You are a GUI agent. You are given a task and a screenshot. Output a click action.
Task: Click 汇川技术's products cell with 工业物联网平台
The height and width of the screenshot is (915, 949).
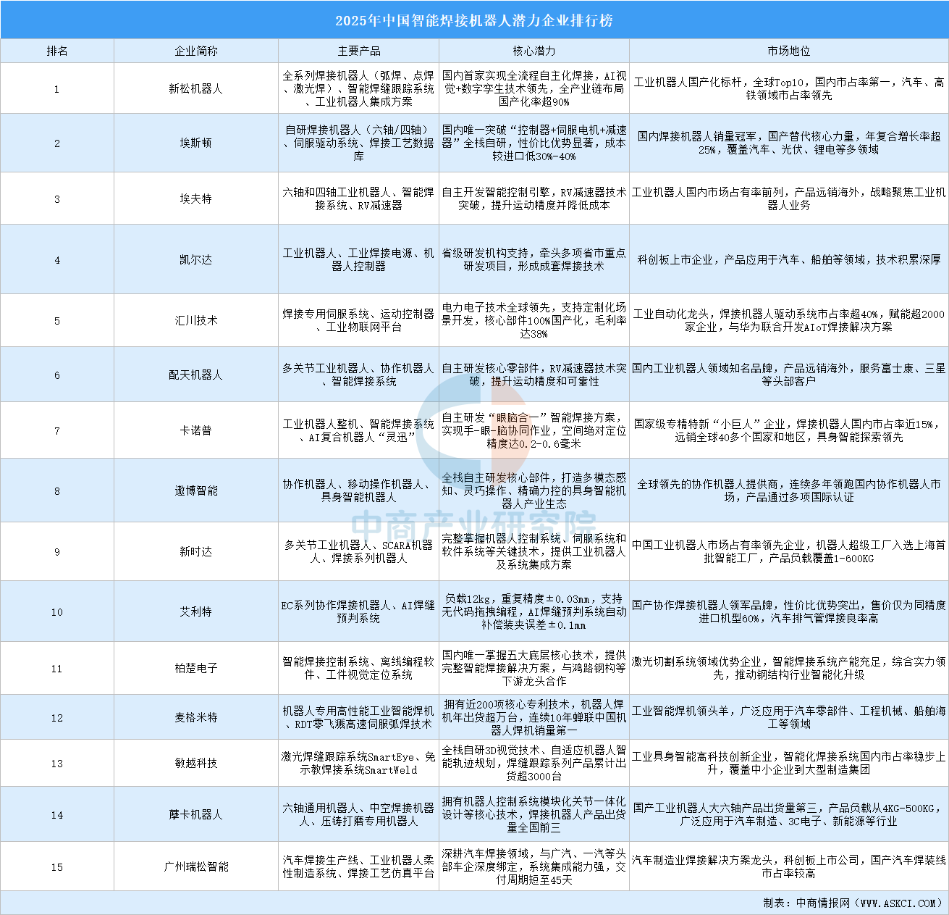coord(358,320)
